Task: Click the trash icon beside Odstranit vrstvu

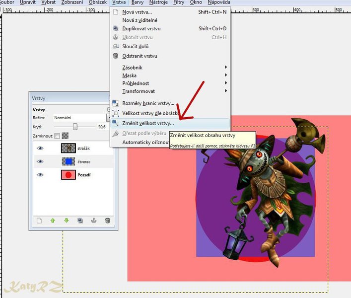Action: point(116,56)
